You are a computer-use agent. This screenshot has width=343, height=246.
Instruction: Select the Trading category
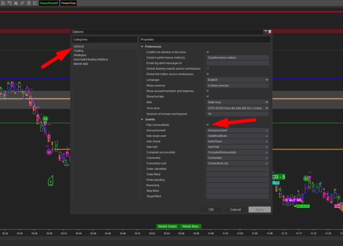click(78, 51)
